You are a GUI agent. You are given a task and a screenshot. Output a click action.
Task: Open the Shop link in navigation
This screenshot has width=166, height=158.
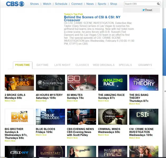[113, 4]
